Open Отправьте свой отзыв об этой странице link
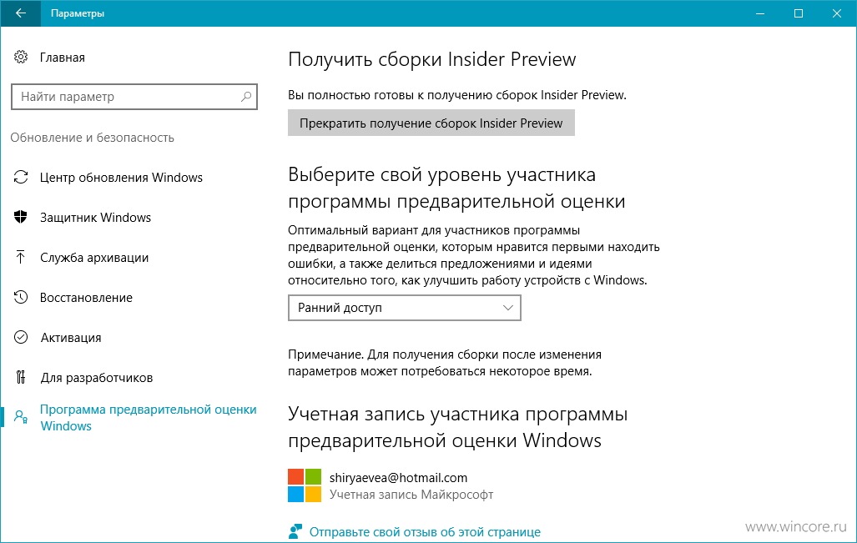 (x=425, y=532)
